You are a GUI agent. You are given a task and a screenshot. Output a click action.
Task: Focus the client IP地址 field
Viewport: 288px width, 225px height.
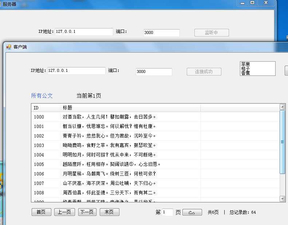tap(76, 71)
